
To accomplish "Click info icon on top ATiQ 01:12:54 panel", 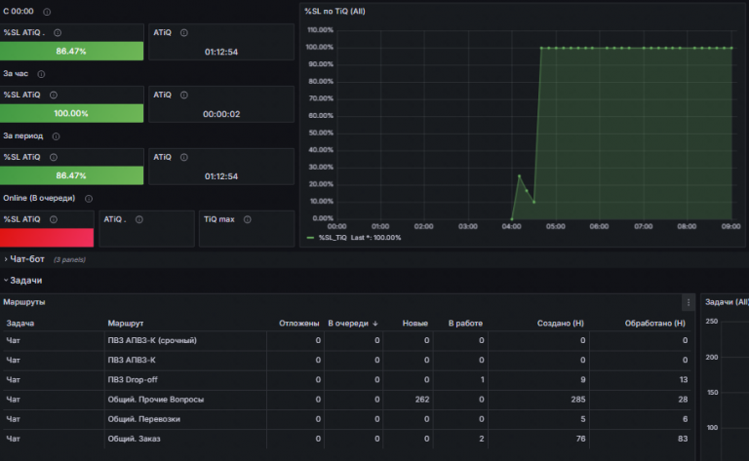I will [x=184, y=33].
